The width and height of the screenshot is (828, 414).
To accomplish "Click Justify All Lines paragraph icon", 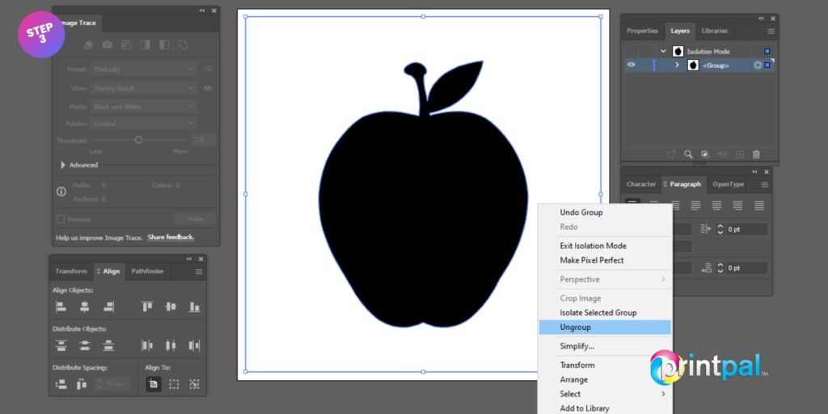I will coord(758,205).
